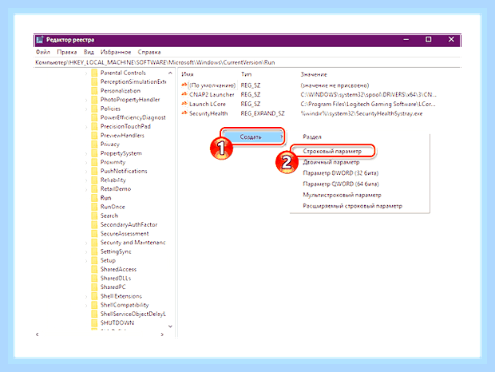
Task: Click the string icon of (По умолчанию)
Action: pos(184,85)
